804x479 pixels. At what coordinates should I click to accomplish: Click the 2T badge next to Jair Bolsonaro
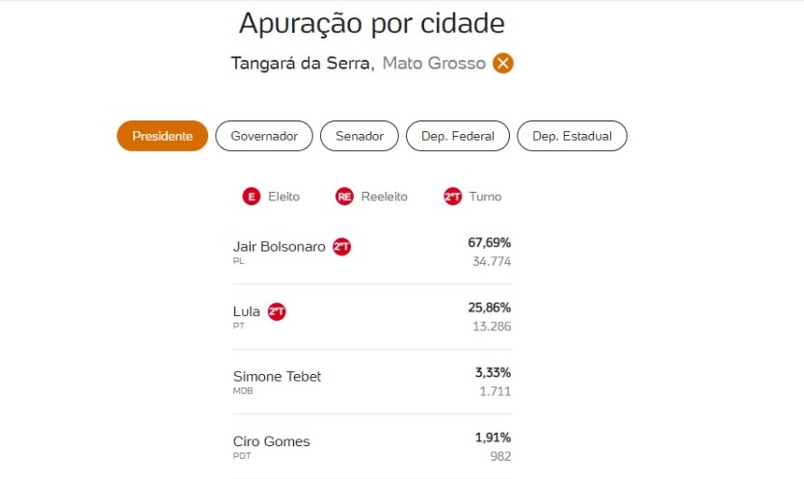coord(341,247)
